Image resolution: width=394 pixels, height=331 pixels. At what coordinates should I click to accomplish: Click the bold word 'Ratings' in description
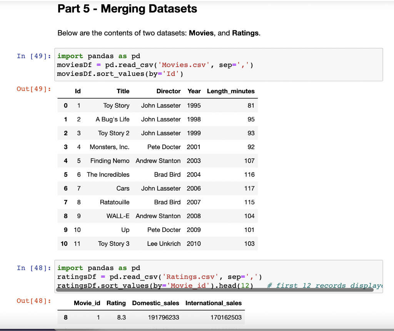coord(245,33)
